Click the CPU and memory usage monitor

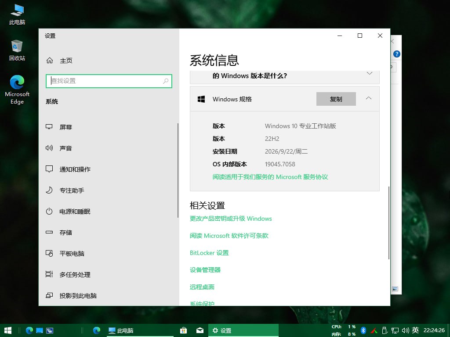[x=344, y=330]
